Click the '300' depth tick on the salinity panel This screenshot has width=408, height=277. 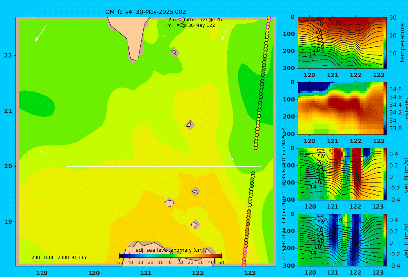pyautogui.click(x=289, y=134)
